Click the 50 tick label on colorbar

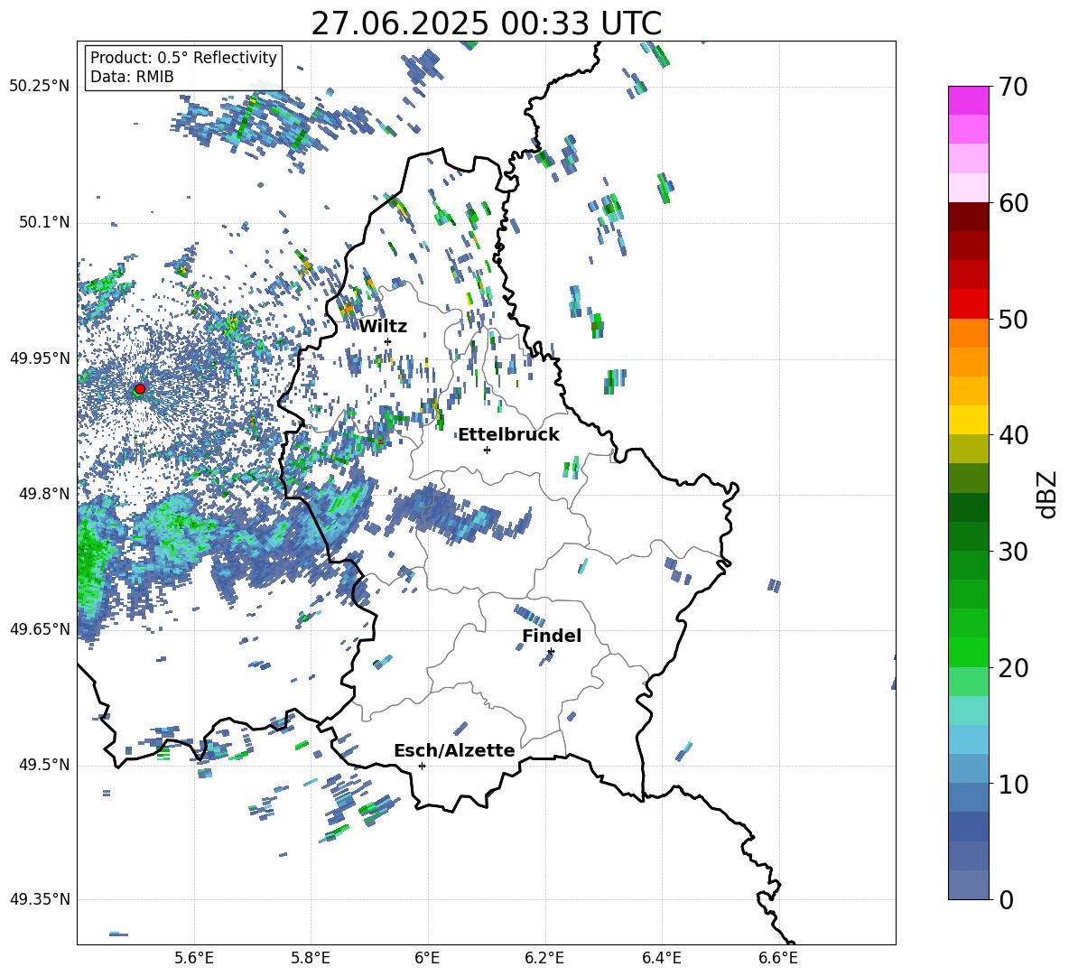(1014, 319)
